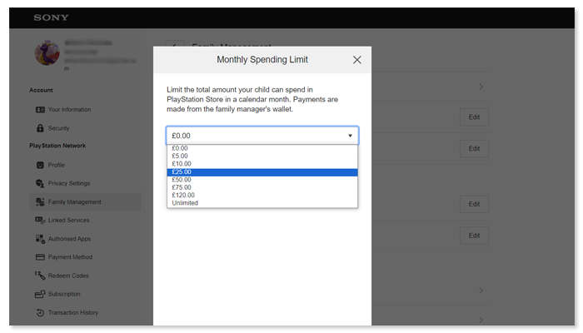Click the Authorised Apps icon

click(x=40, y=239)
